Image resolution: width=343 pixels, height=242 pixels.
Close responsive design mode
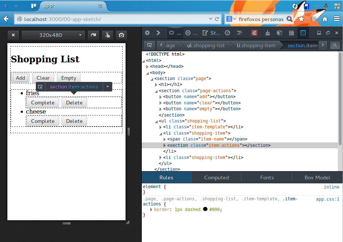tap(13, 35)
